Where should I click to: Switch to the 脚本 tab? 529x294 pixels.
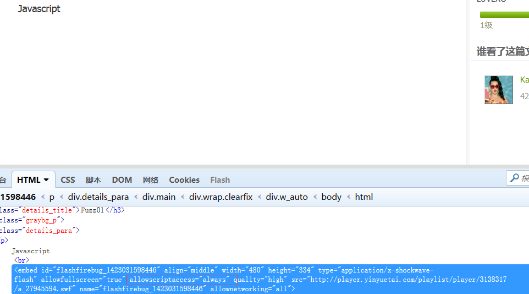coord(93,180)
